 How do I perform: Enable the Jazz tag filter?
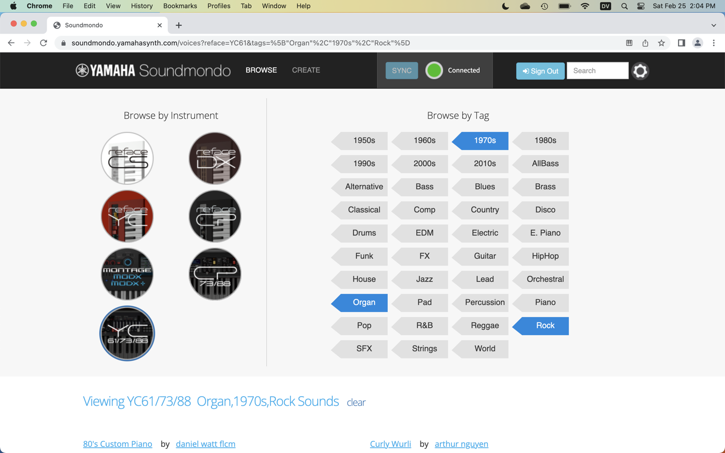424,279
